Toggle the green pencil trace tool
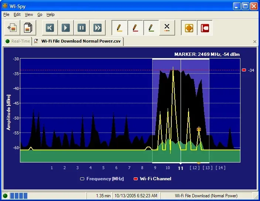The image size is (260, 201). tap(151, 28)
